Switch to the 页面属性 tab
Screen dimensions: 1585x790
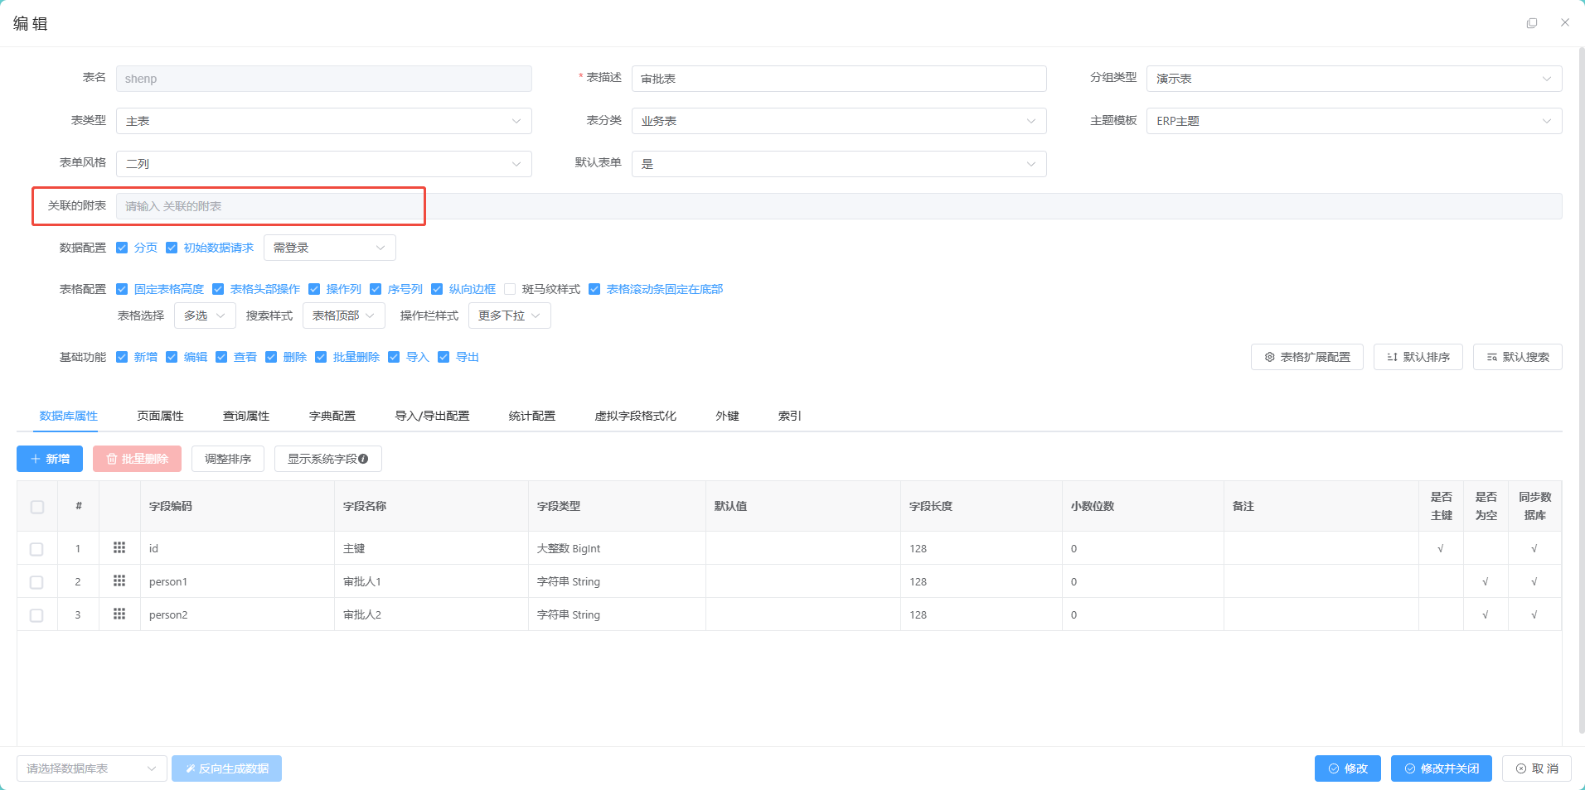pyautogui.click(x=160, y=416)
